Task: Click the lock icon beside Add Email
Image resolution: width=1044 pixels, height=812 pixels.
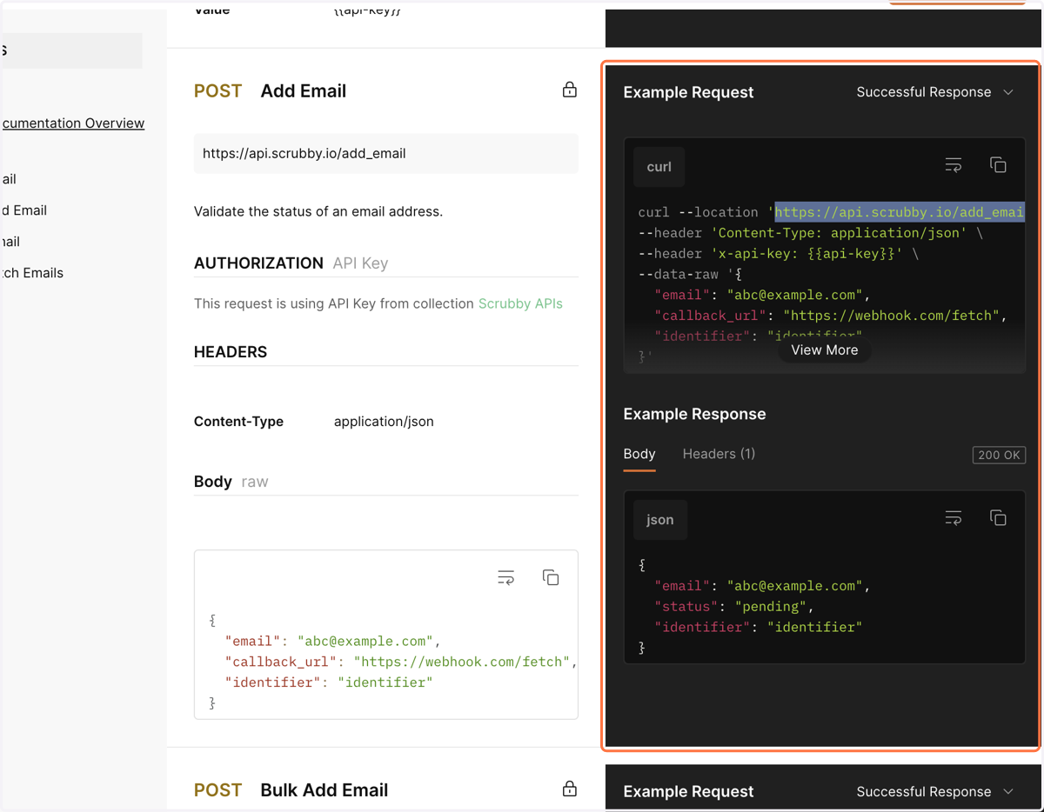Action: [x=570, y=90]
